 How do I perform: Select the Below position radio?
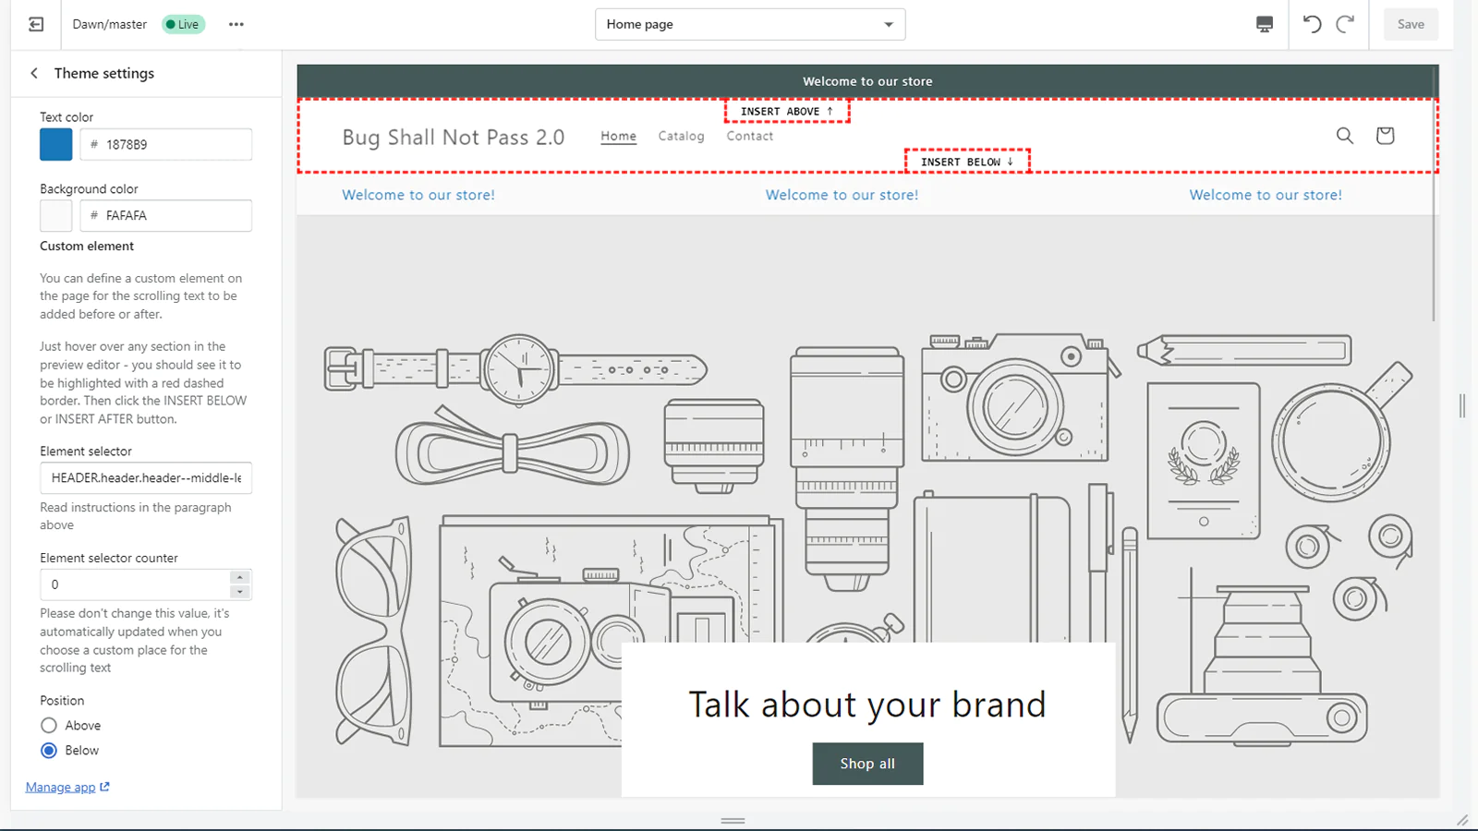tap(49, 751)
